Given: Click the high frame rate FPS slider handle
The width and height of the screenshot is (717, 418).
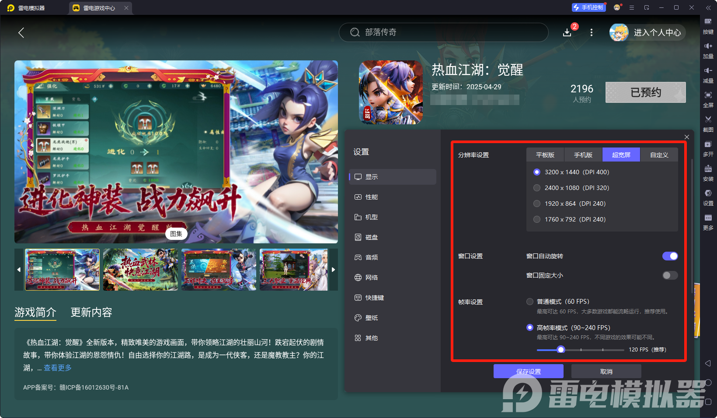Looking at the screenshot, I should pos(561,349).
